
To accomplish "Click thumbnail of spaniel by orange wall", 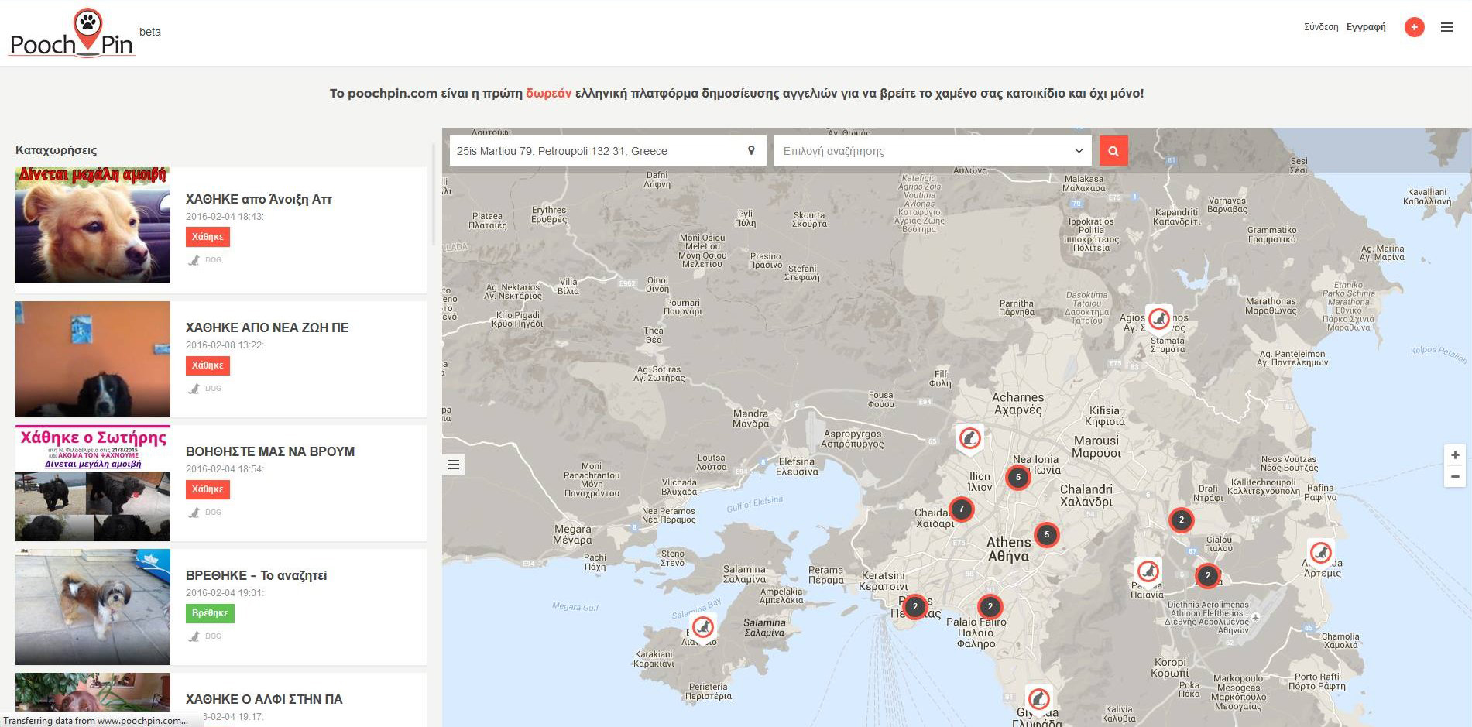I will click(x=93, y=359).
